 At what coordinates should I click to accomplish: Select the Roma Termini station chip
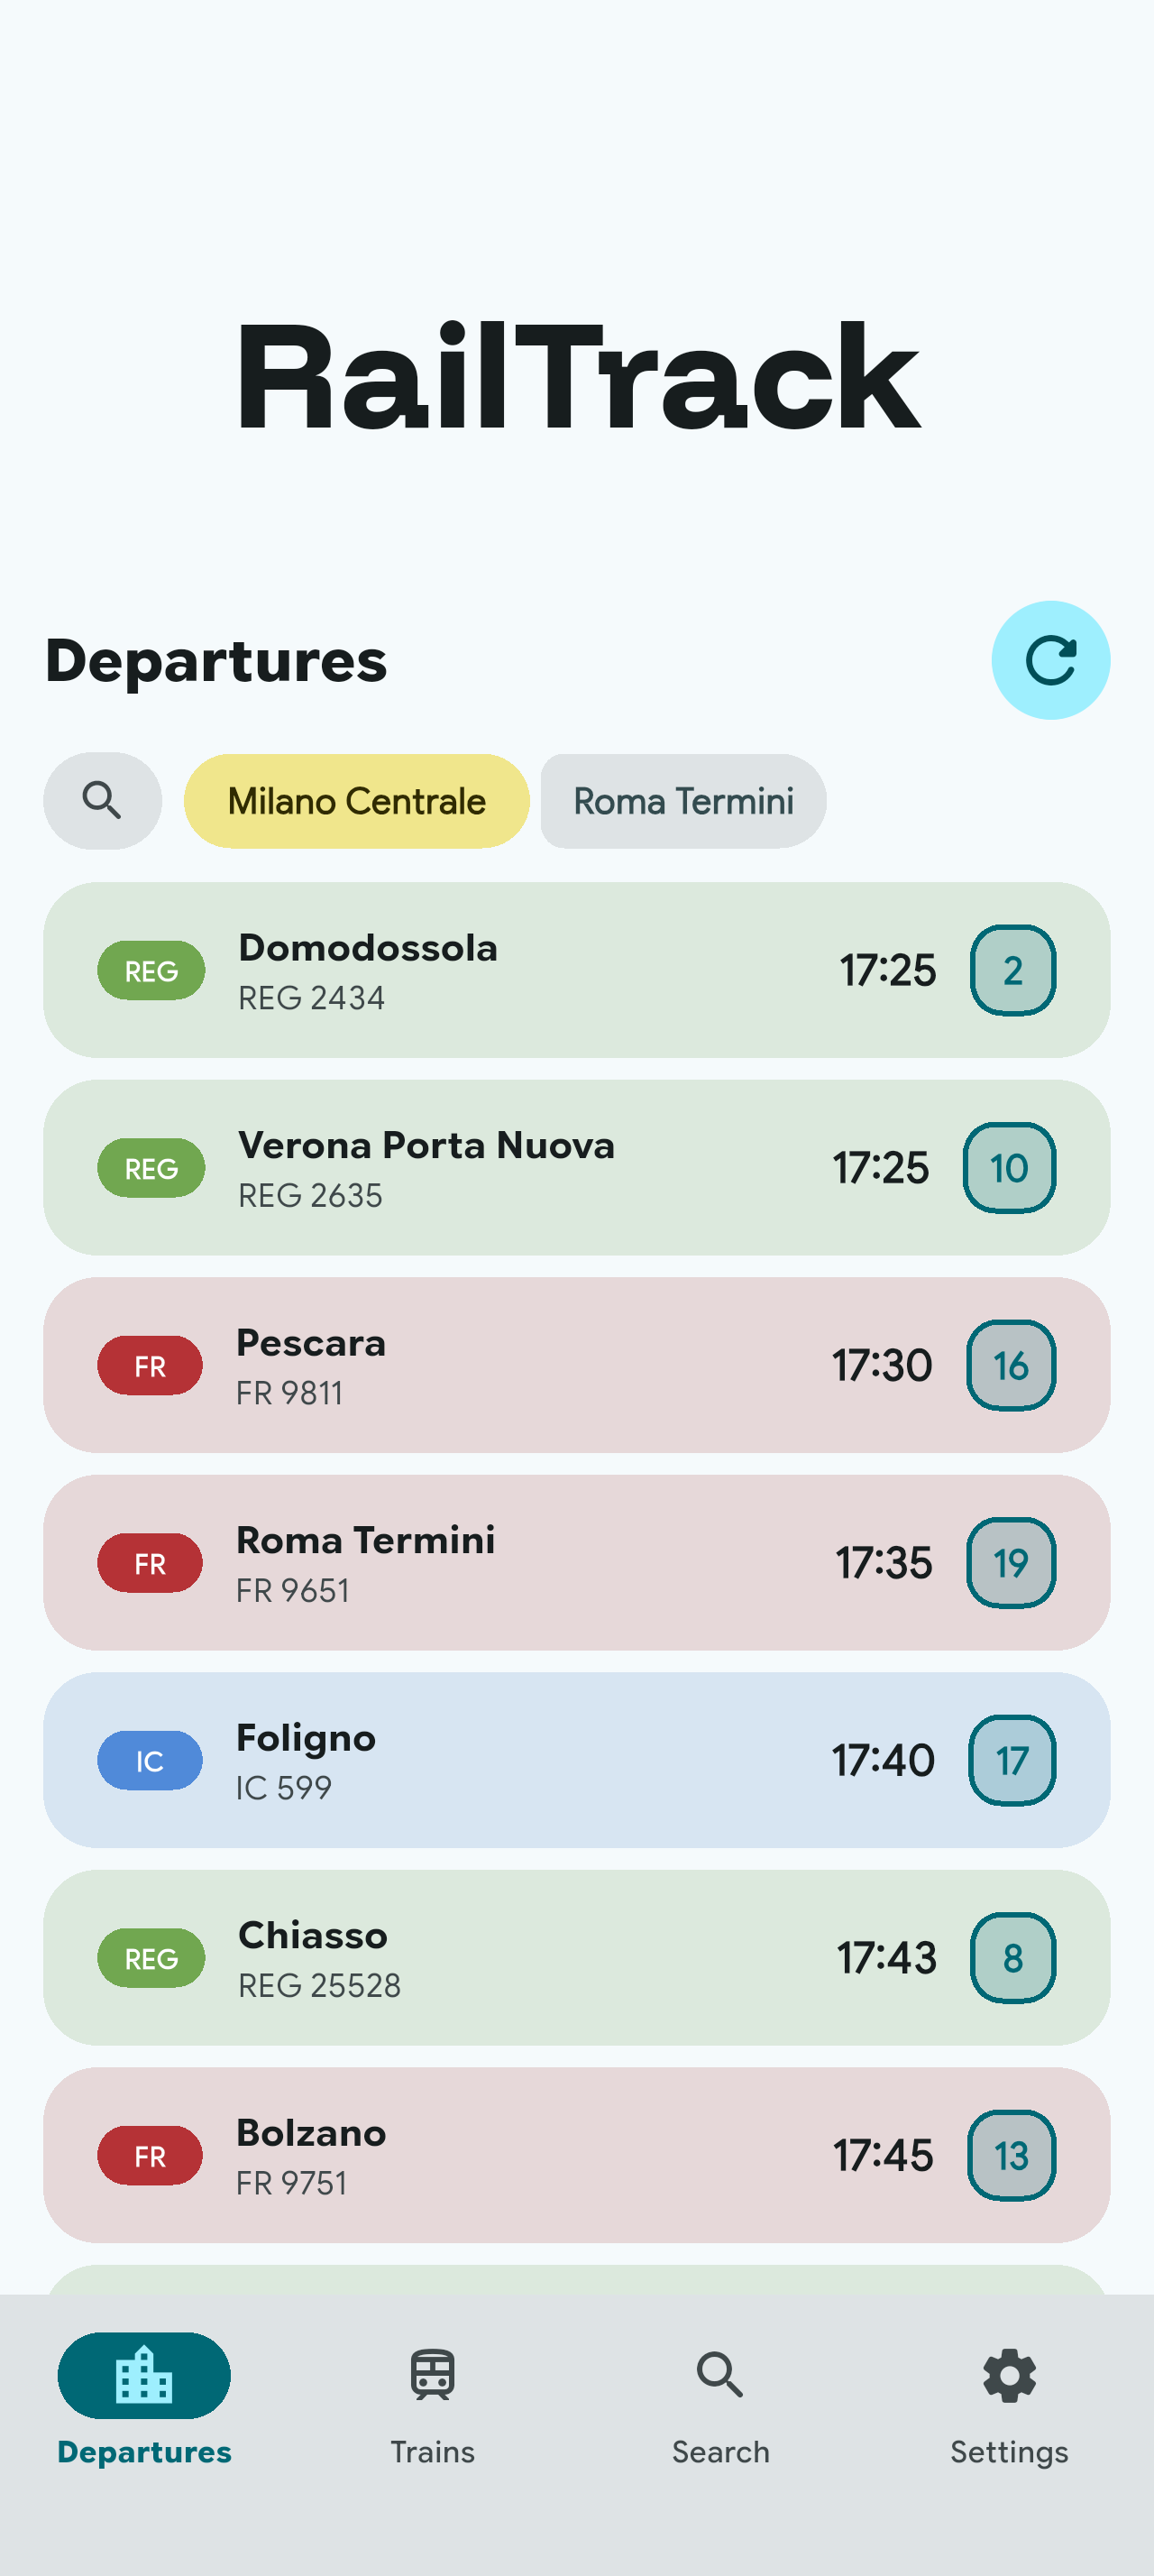point(683,801)
